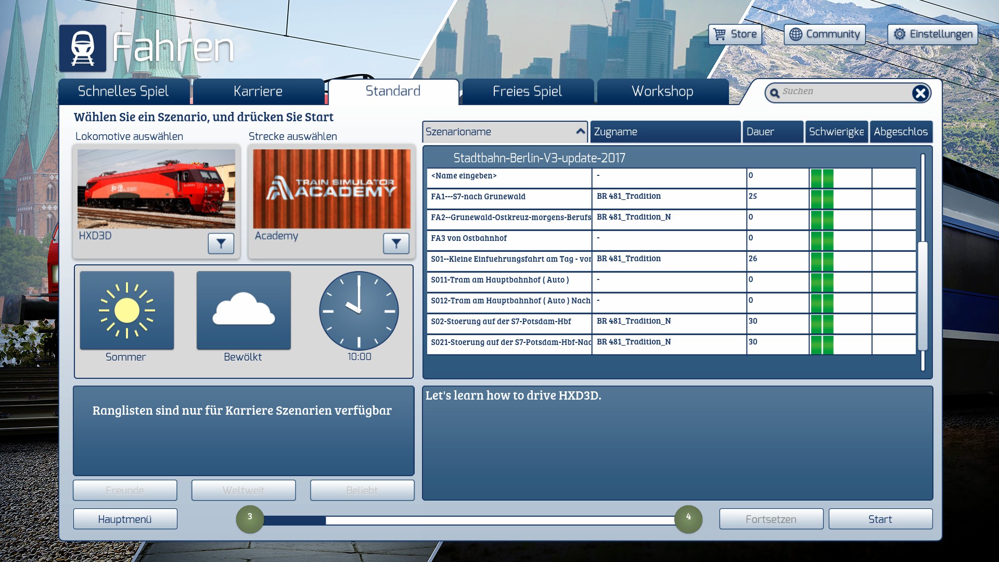Viewport: 999px width, 562px height.
Task: Switch to the Karriere tab
Action: coord(258,92)
